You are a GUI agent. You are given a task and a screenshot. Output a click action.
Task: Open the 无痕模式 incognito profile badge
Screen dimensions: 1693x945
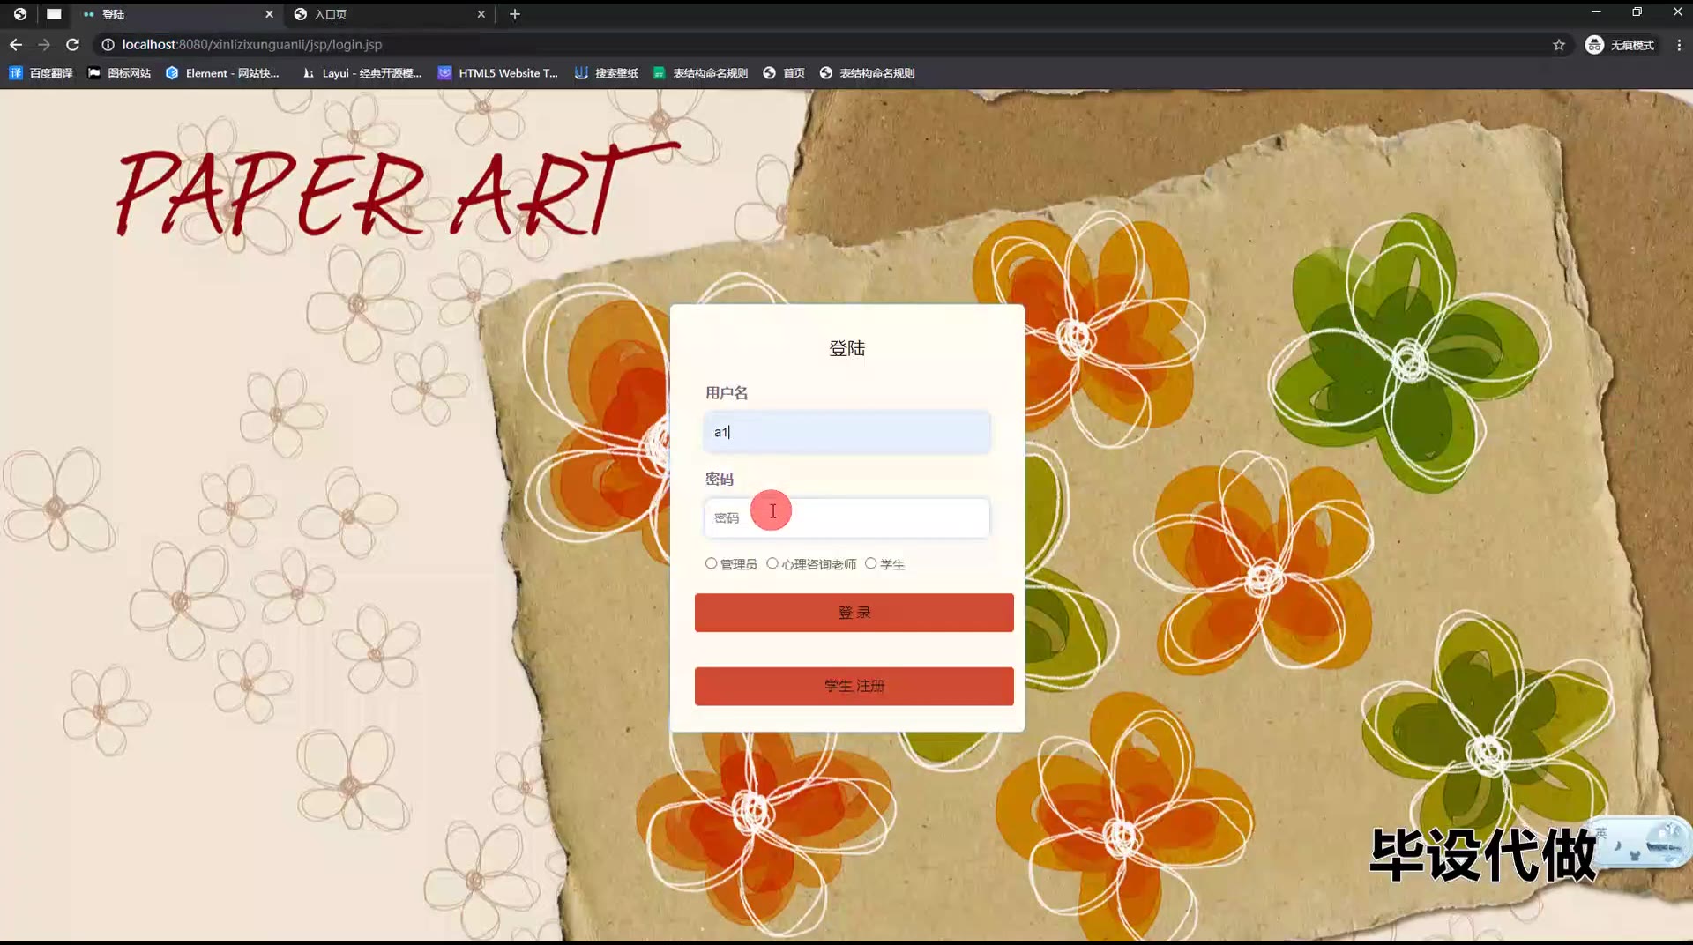pos(1620,45)
